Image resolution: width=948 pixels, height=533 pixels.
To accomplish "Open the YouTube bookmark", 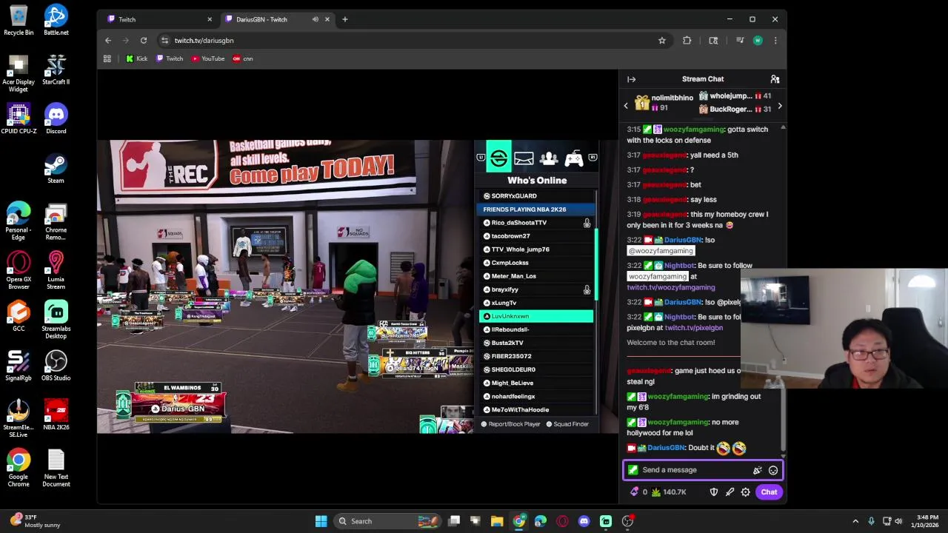I will click(x=208, y=58).
